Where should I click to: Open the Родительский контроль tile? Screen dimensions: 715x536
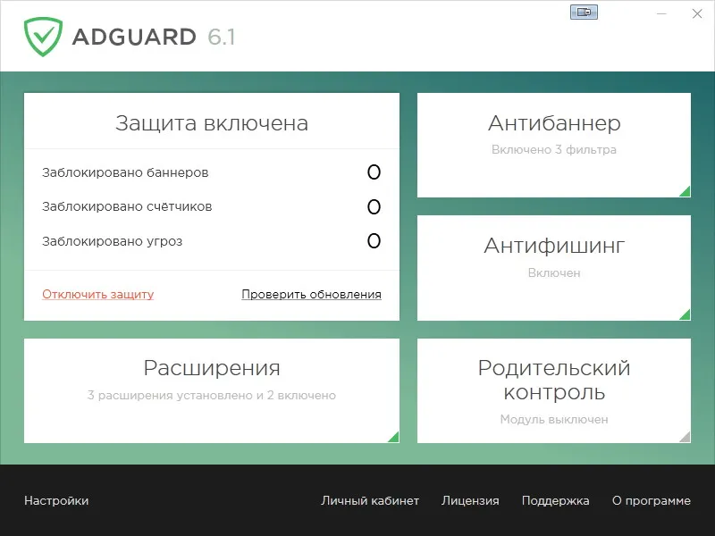point(553,390)
